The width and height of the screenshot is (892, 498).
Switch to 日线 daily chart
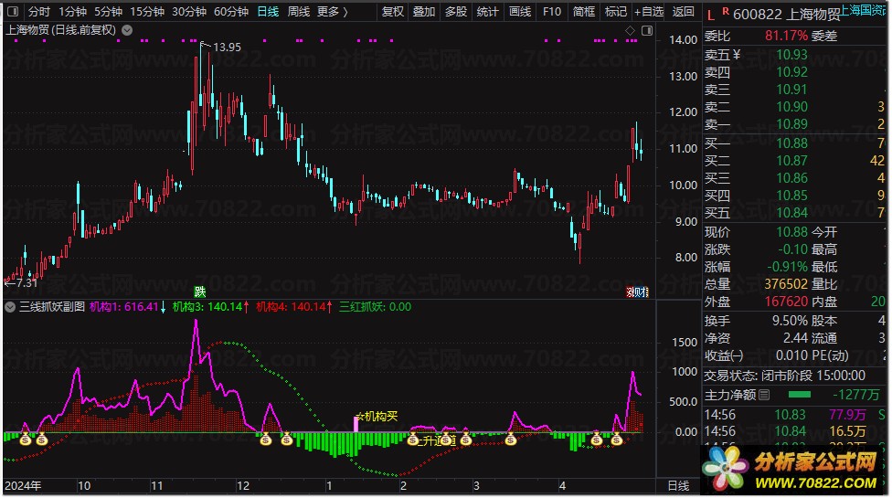click(268, 11)
